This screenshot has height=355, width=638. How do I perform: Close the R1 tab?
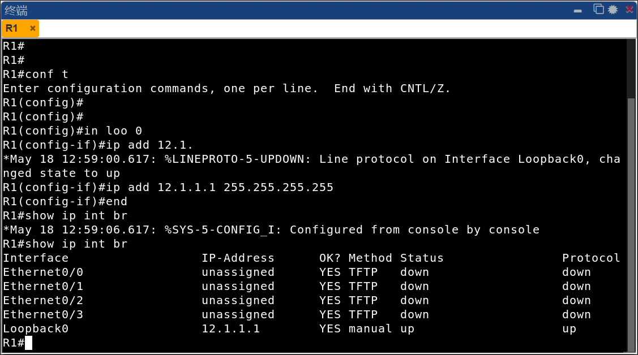point(33,28)
